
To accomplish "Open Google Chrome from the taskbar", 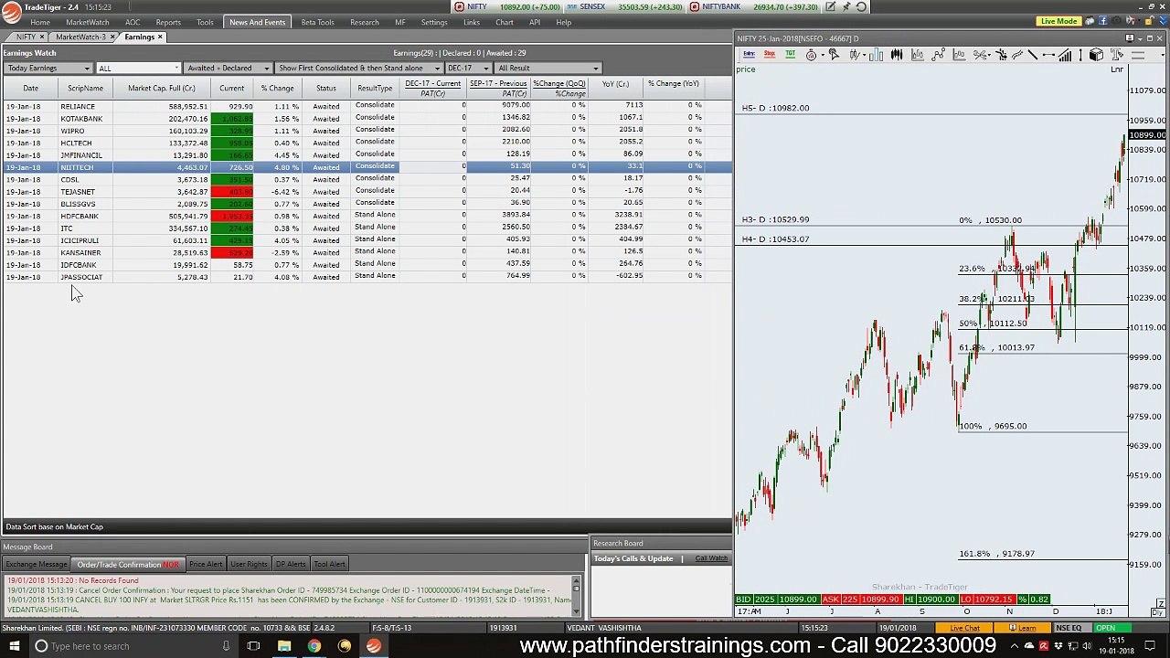I will point(314,646).
